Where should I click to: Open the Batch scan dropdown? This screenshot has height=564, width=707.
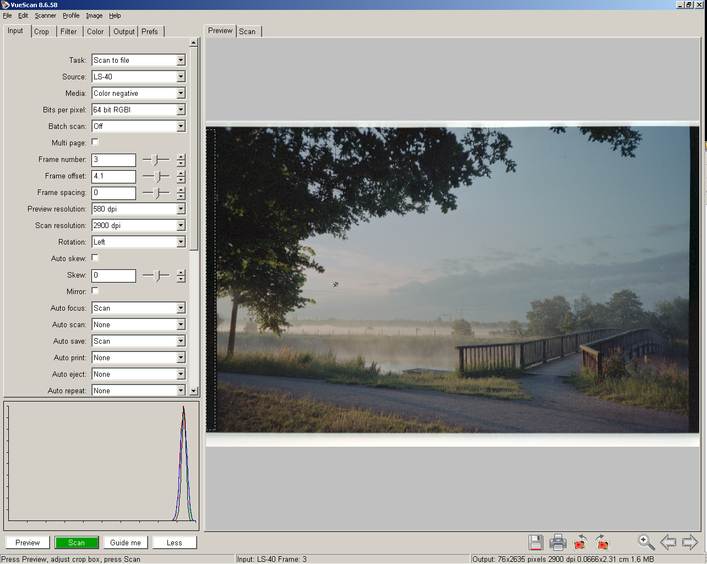click(x=138, y=126)
